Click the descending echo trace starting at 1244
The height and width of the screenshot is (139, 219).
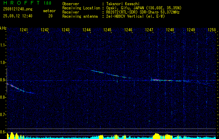(x=111, y=74)
